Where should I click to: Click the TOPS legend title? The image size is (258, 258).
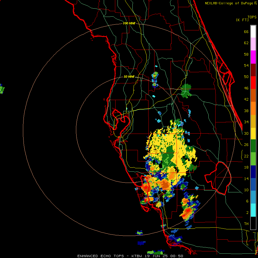tap(252, 17)
